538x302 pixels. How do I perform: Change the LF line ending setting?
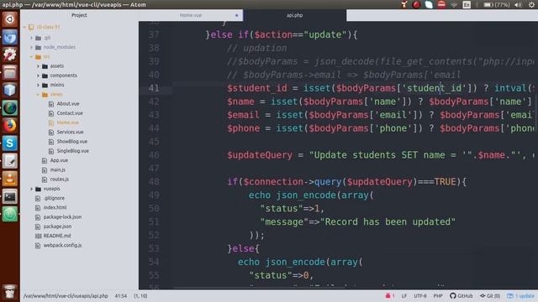click(403, 295)
